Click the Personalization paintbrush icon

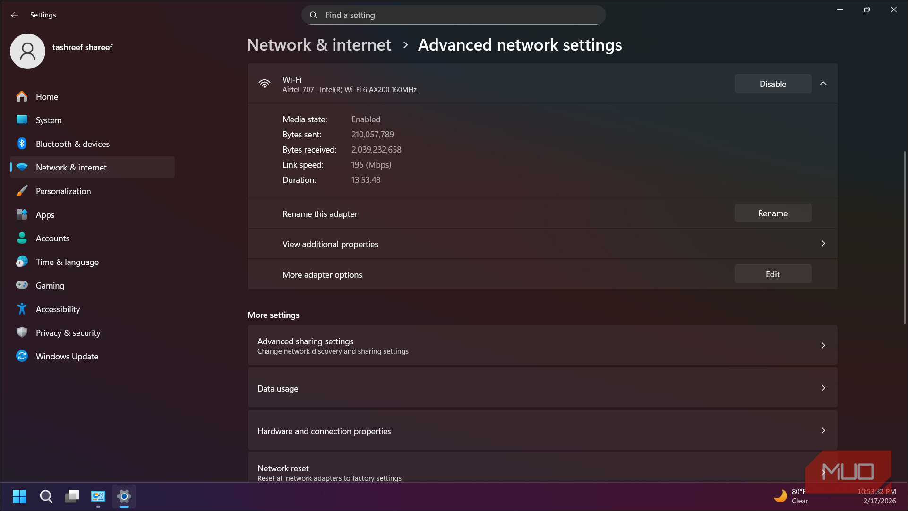22,191
